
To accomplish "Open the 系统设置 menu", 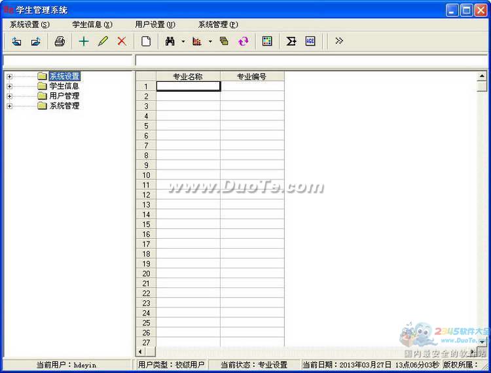I will coord(29,25).
